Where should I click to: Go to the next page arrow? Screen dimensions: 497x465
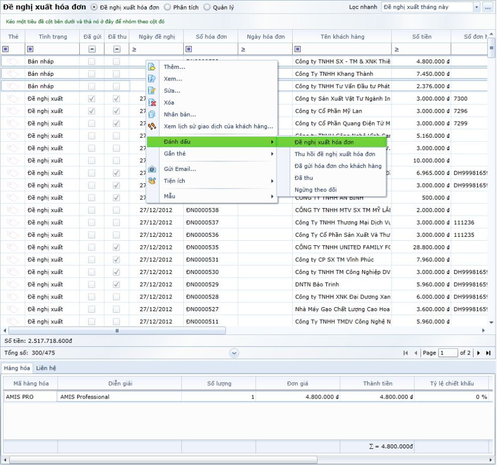click(478, 353)
